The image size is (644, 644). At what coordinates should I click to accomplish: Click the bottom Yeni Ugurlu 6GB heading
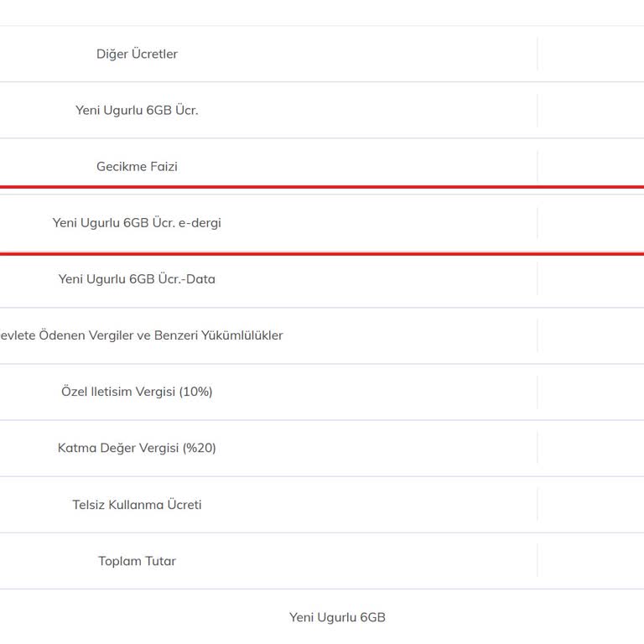click(x=337, y=617)
